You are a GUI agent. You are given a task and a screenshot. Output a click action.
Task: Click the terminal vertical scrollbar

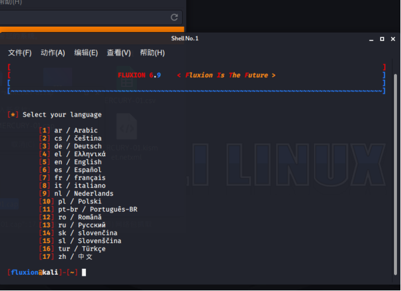click(395, 174)
